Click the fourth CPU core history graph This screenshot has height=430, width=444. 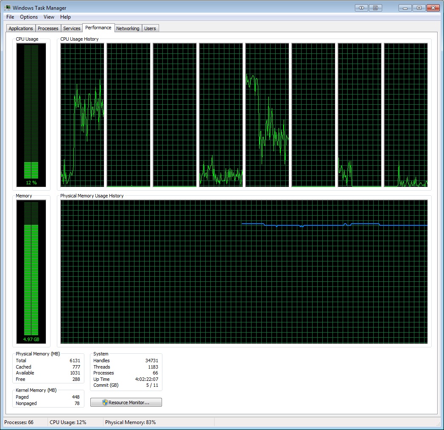tap(221, 115)
